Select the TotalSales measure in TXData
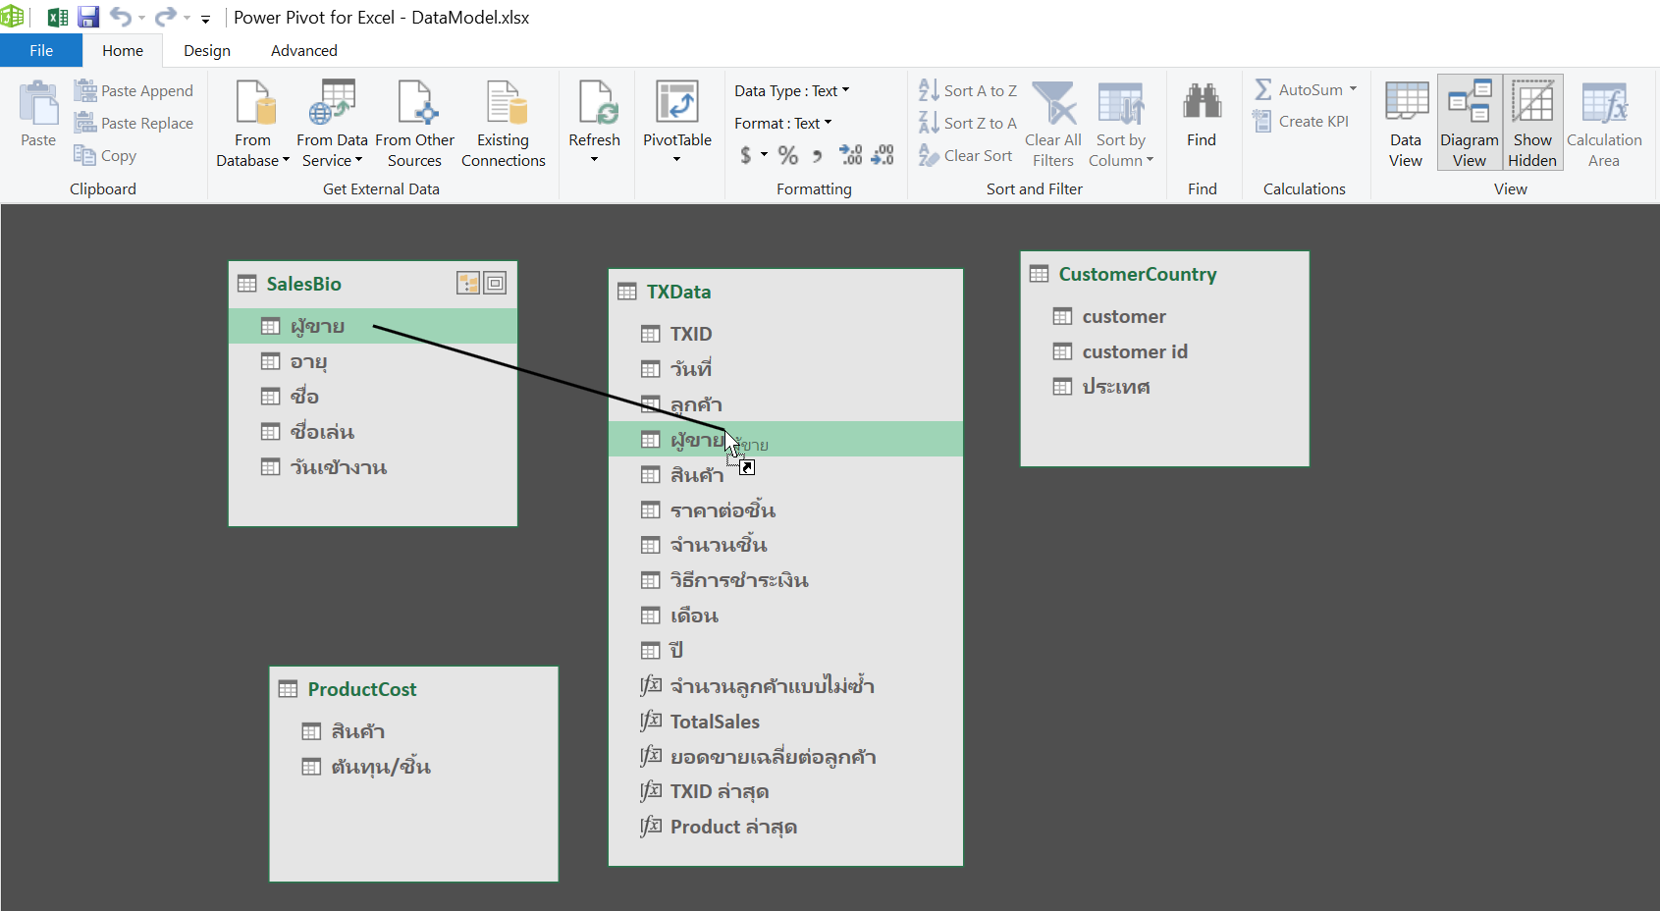 pos(714,722)
